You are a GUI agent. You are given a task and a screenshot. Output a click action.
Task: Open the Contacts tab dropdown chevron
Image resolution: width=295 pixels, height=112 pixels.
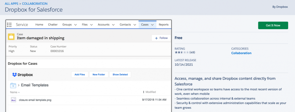(x=135, y=25)
